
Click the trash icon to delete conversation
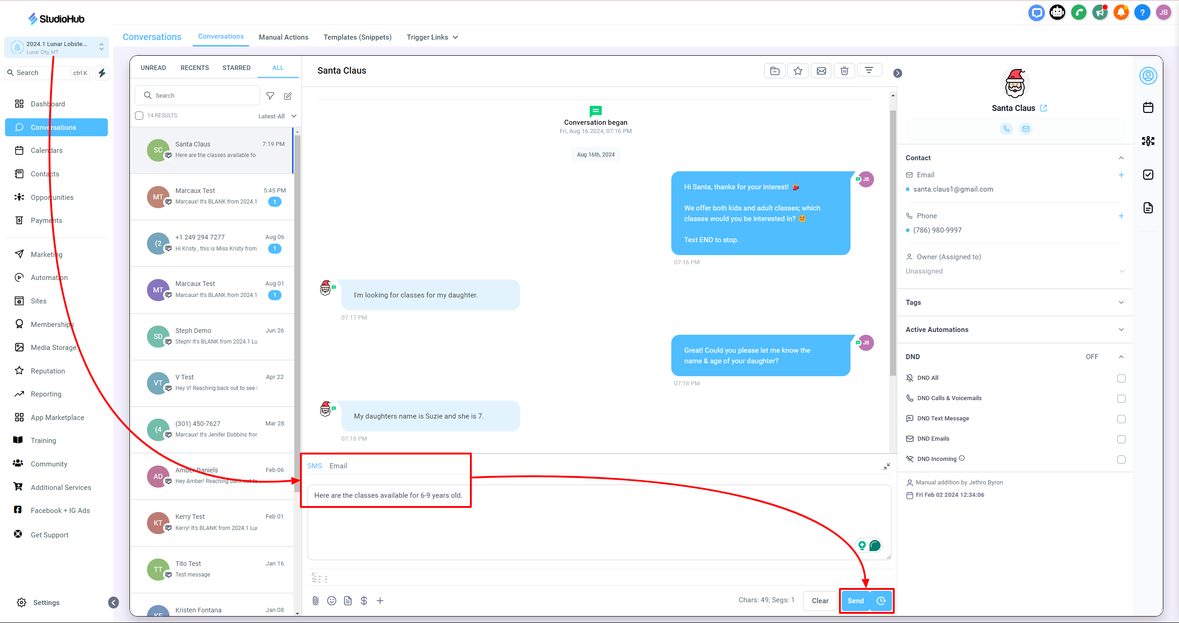[x=844, y=71]
